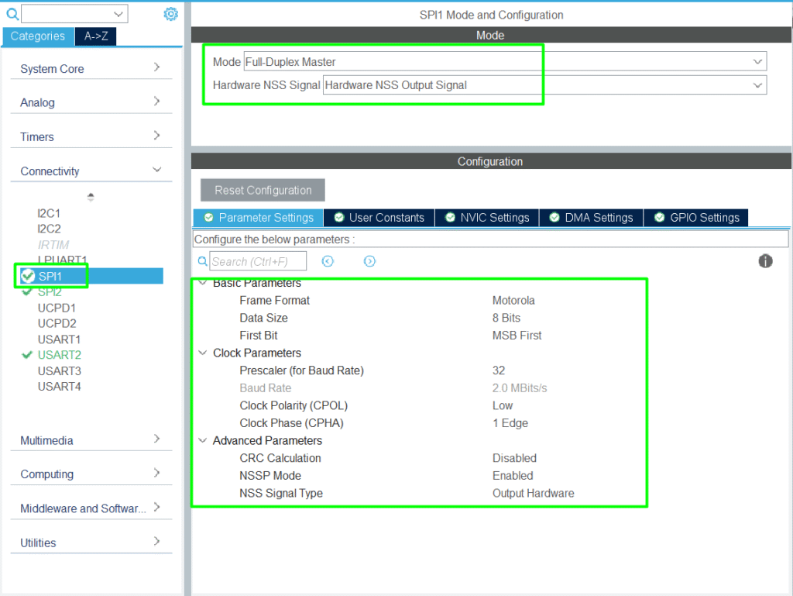This screenshot has height=596, width=793.
Task: Select USART2 in the peripheral list
Action: 60,355
